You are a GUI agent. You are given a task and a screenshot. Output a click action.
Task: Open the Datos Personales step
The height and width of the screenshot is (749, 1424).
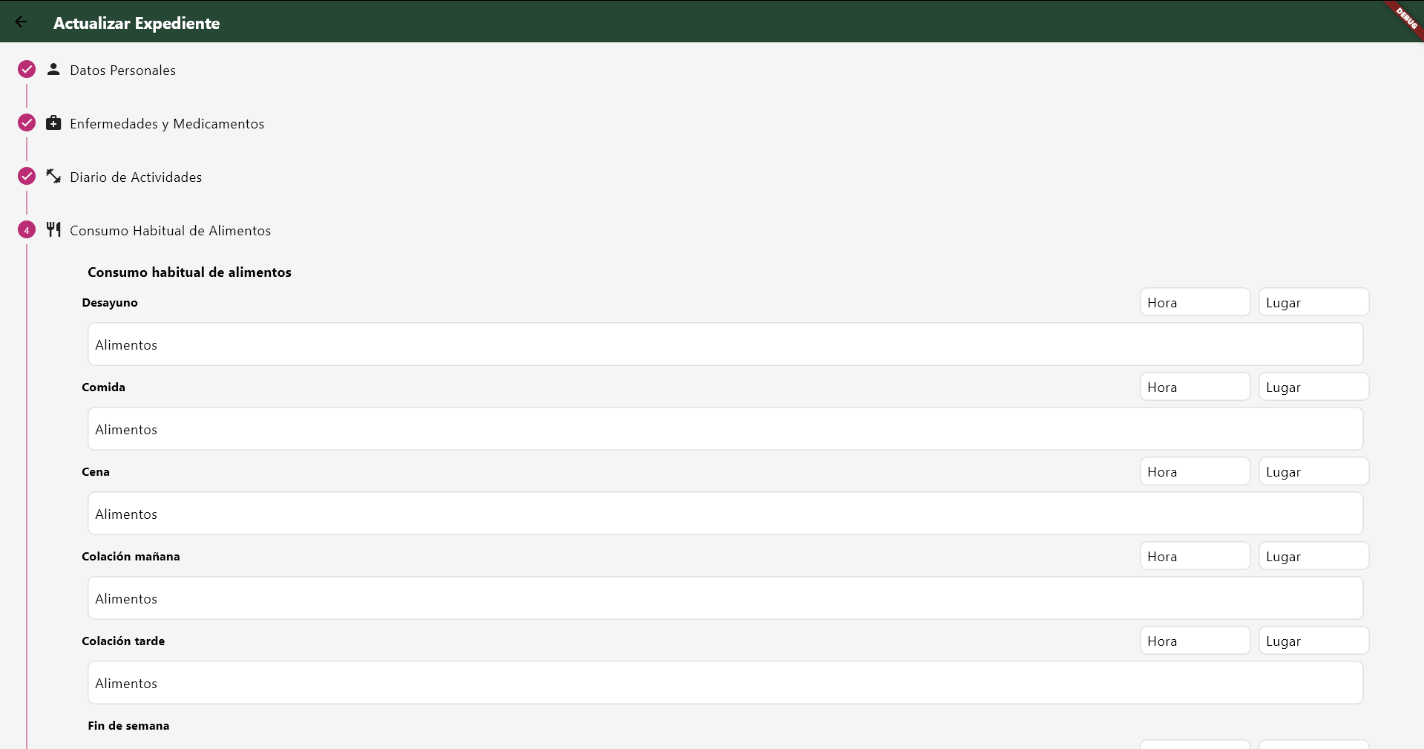pos(122,71)
